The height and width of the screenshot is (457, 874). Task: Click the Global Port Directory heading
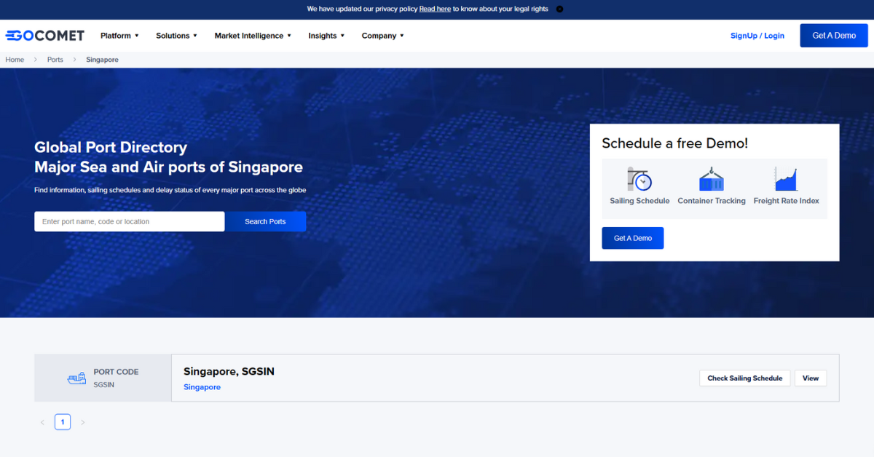click(x=111, y=147)
